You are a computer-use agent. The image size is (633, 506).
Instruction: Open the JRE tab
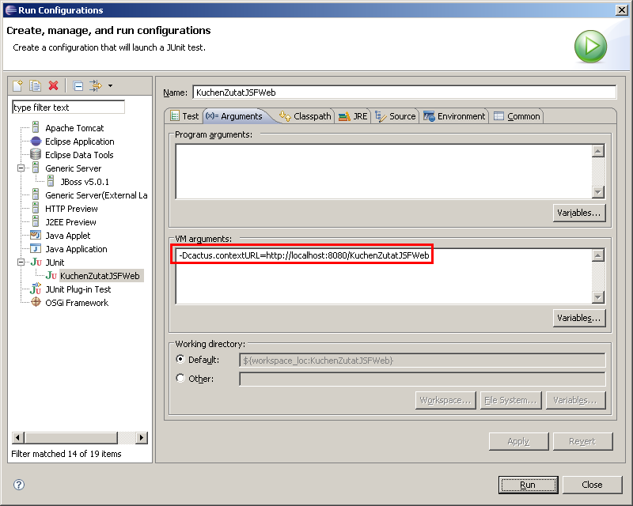tap(353, 116)
